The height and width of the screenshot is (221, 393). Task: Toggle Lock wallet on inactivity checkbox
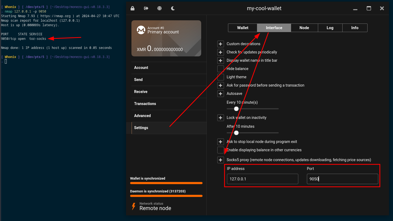click(x=221, y=118)
